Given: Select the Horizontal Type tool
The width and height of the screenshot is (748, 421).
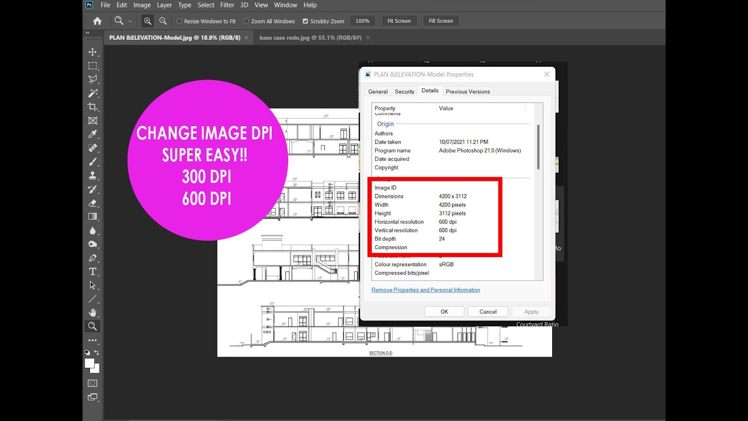Looking at the screenshot, I should pos(92,271).
